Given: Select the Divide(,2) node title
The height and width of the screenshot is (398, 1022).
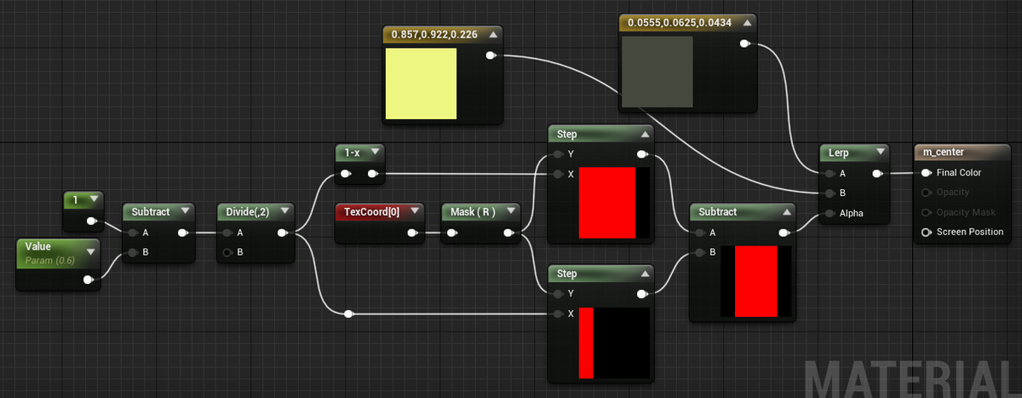Looking at the screenshot, I should point(247,211).
